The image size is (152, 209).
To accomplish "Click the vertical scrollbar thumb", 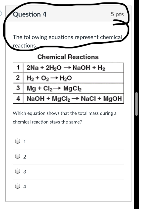I will point(137,104).
